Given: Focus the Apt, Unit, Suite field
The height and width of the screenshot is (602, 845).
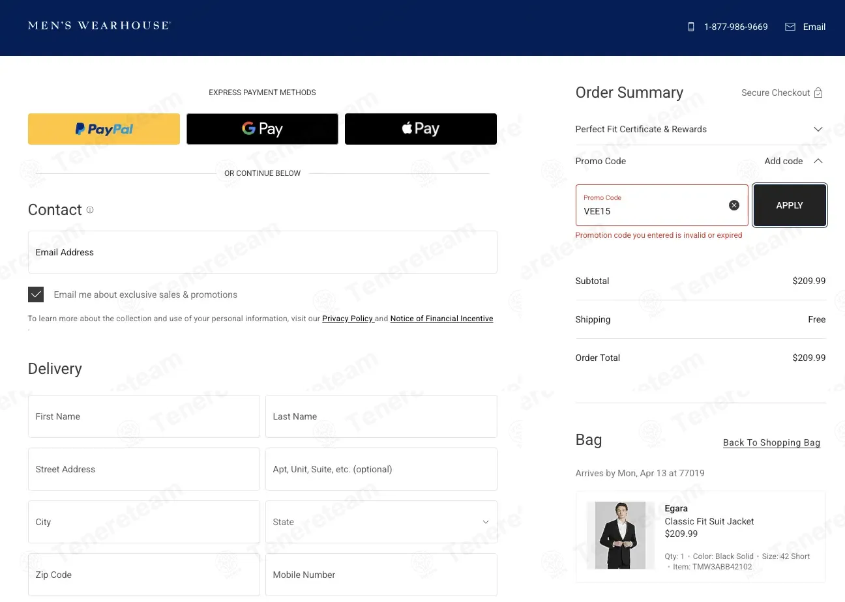Looking at the screenshot, I should tap(381, 469).
